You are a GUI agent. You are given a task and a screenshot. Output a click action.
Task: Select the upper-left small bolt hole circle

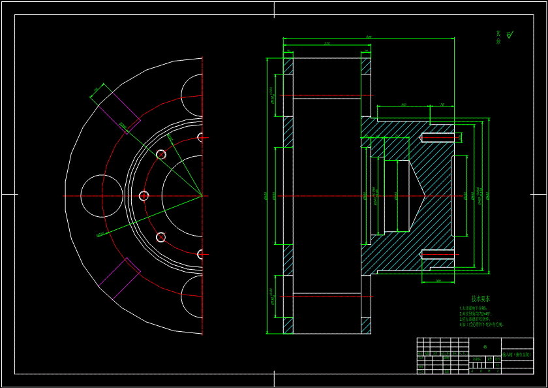pyautogui.click(x=160, y=154)
